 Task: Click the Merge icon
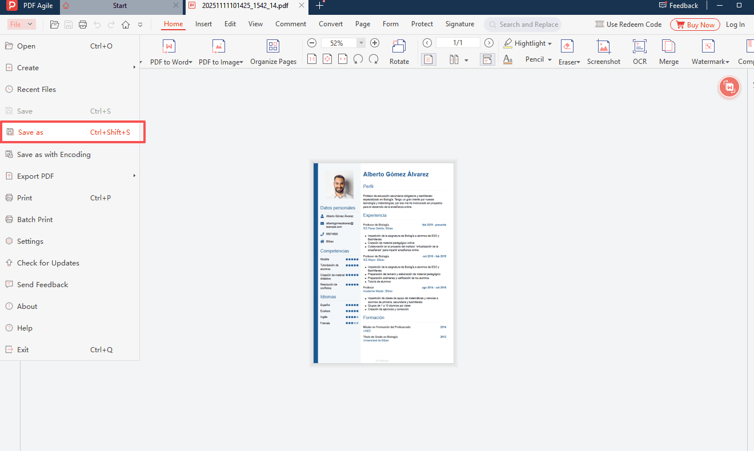point(668,50)
